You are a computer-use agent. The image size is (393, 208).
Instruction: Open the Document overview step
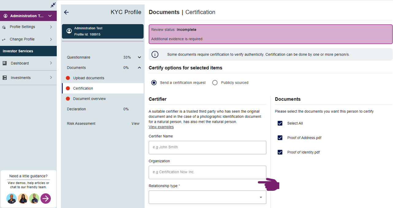89,99
